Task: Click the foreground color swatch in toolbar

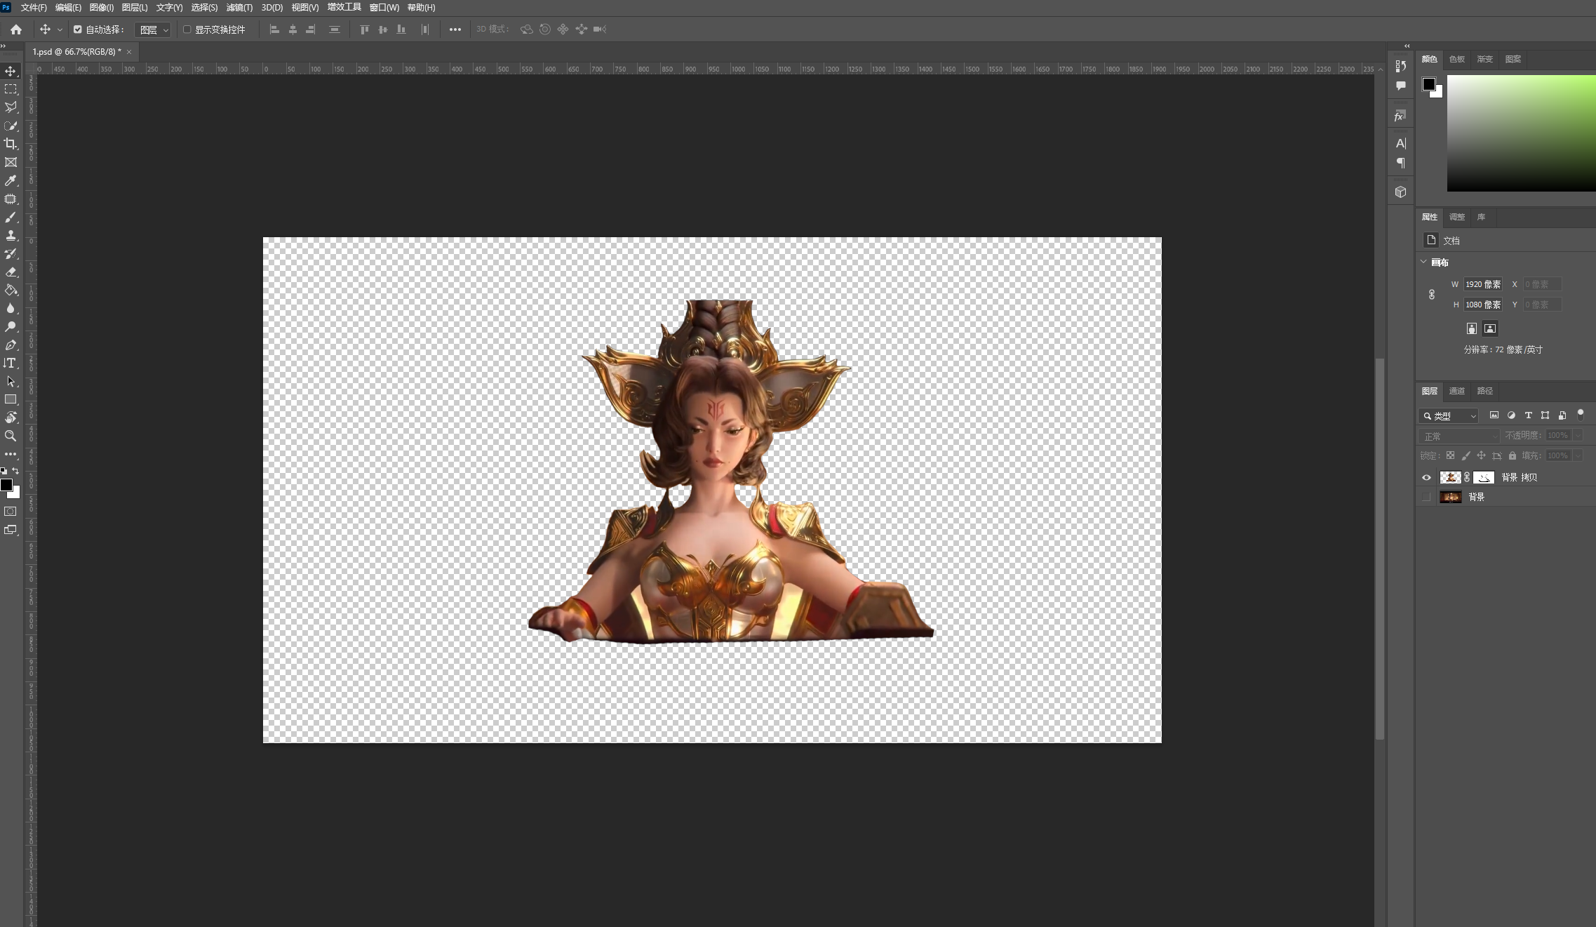Action: point(6,485)
